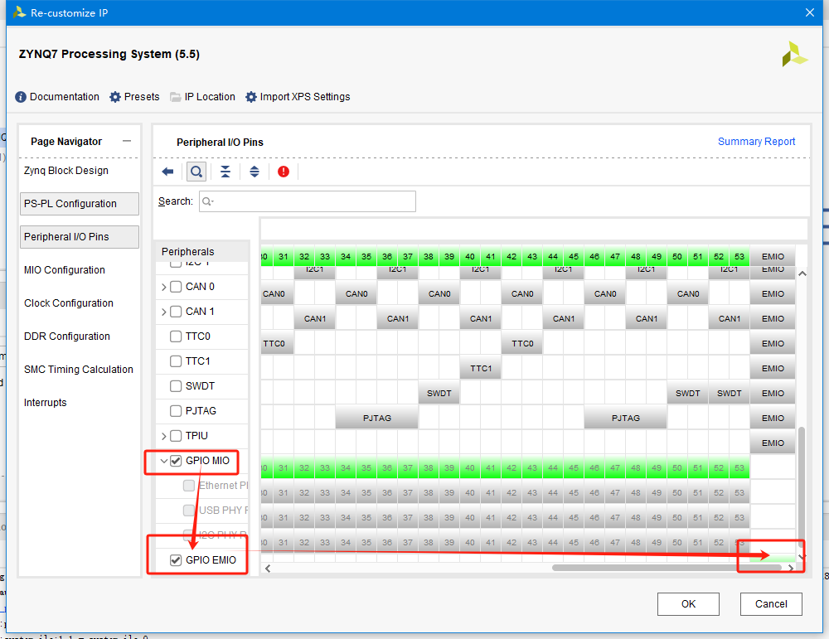Enable the CAN 0 checkbox
This screenshot has width=829, height=639.
[x=176, y=287]
